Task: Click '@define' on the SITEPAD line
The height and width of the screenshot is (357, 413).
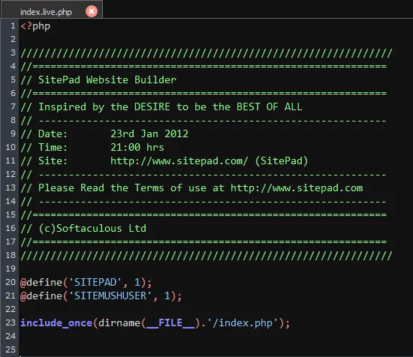Action: (x=41, y=282)
